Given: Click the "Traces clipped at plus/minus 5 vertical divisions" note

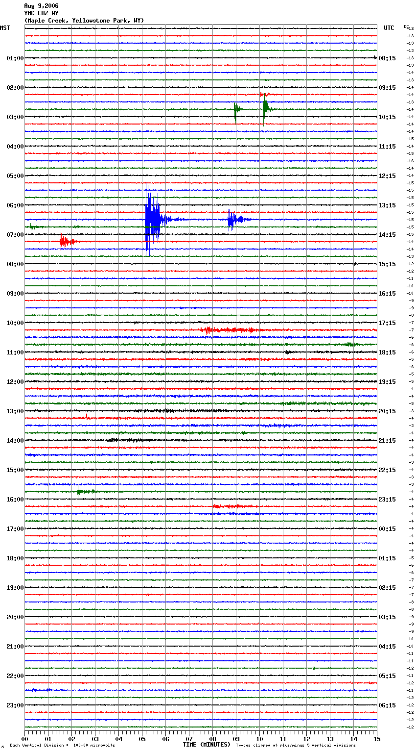Looking at the screenshot, I should [296, 746].
